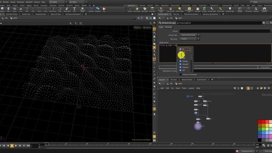Switch to the Material Palette tab
The height and width of the screenshot is (153, 272).
pos(187,79)
